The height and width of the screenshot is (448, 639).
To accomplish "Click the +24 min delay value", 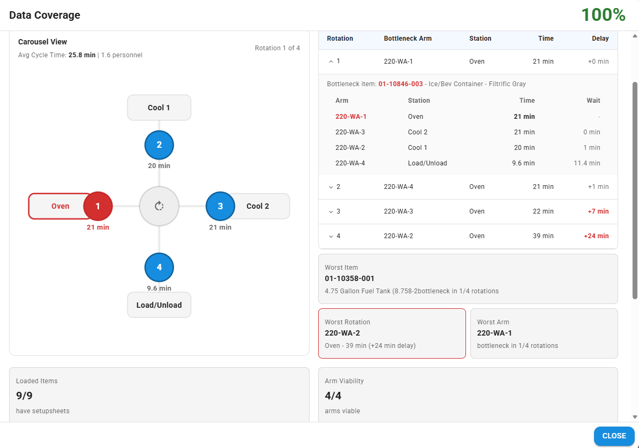I will pyautogui.click(x=596, y=236).
